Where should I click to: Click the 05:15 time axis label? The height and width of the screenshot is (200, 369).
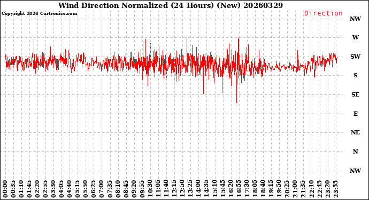(78, 189)
